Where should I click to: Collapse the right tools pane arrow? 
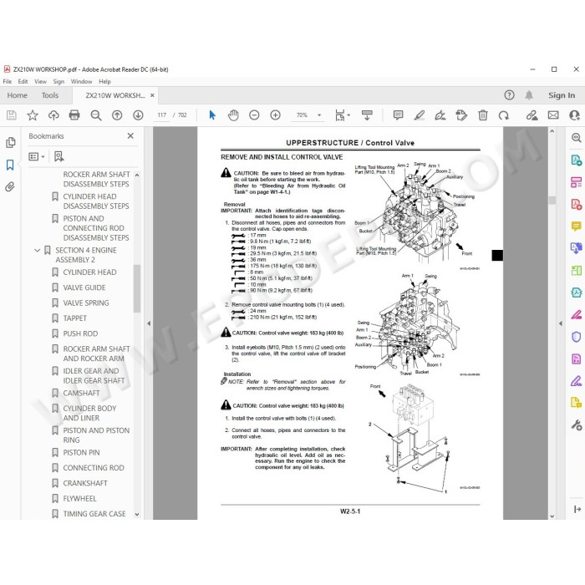coord(561,323)
